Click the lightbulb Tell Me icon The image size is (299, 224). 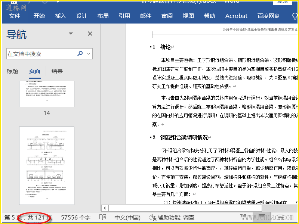(x=295, y=16)
